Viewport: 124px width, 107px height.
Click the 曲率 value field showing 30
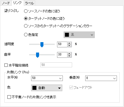tap(62, 55)
